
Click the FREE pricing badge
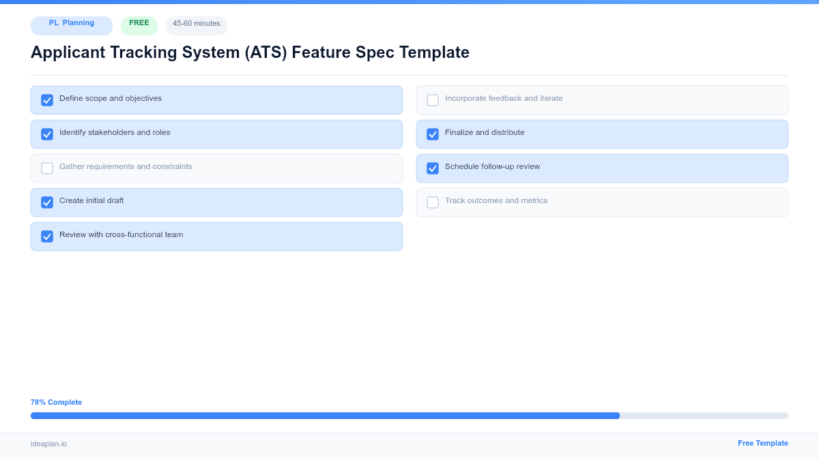139,22
